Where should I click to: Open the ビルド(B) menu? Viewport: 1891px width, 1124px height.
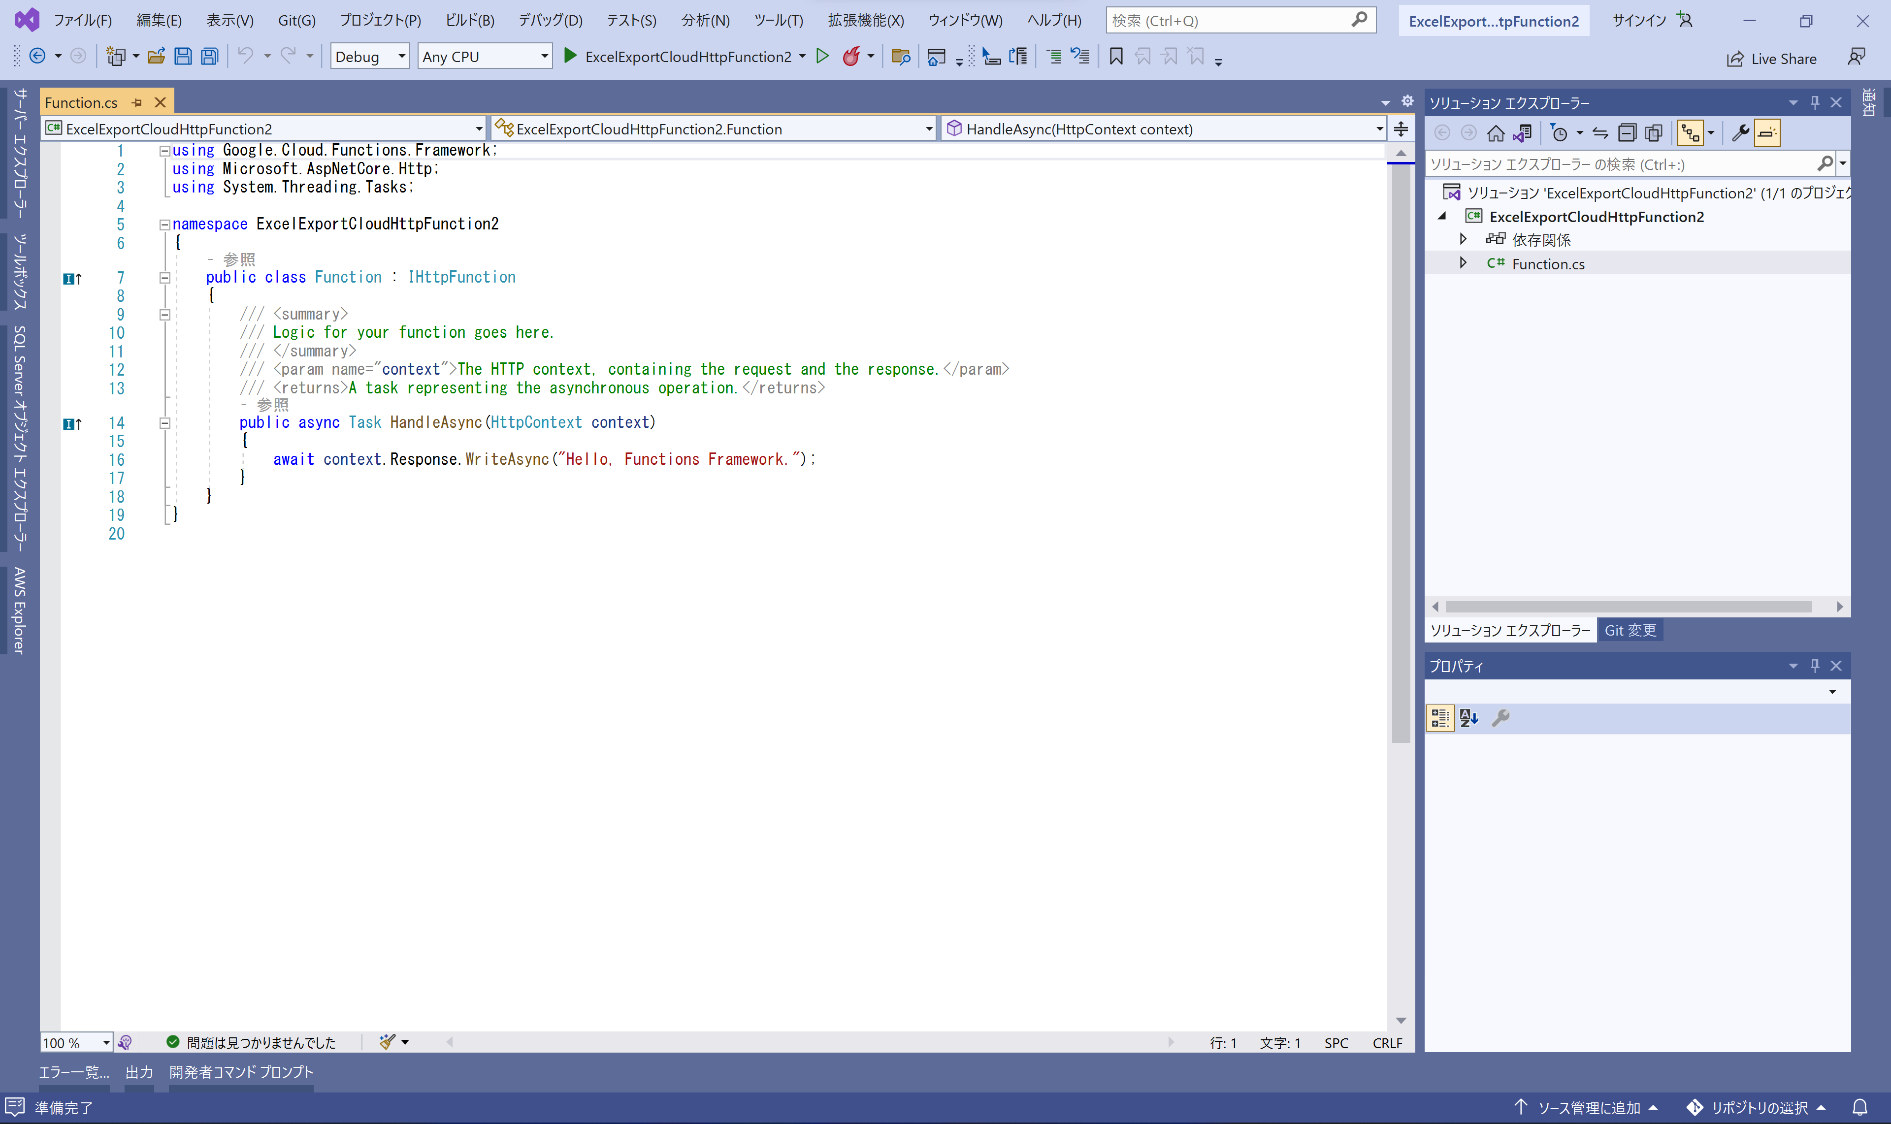470,21
